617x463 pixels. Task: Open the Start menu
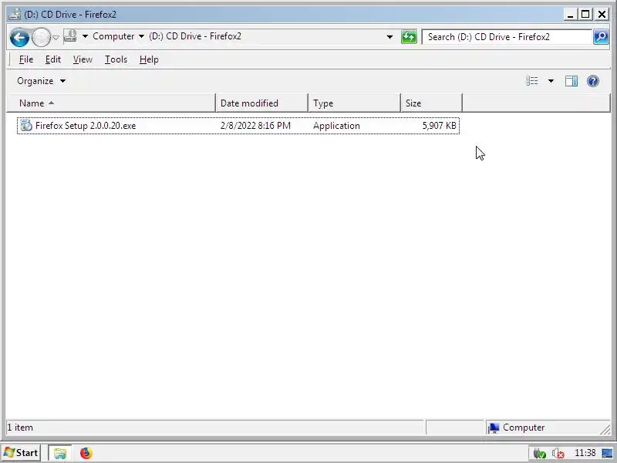[x=21, y=453]
